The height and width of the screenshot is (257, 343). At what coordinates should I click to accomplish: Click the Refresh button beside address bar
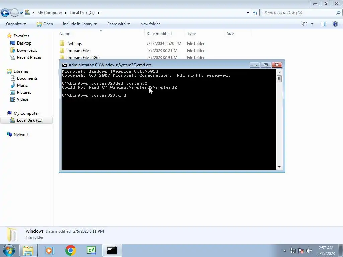click(255, 13)
